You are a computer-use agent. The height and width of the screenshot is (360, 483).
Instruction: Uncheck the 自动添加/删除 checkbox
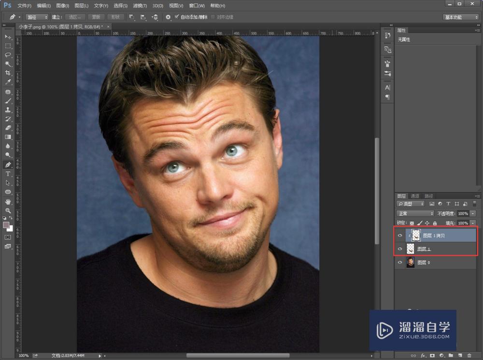177,17
